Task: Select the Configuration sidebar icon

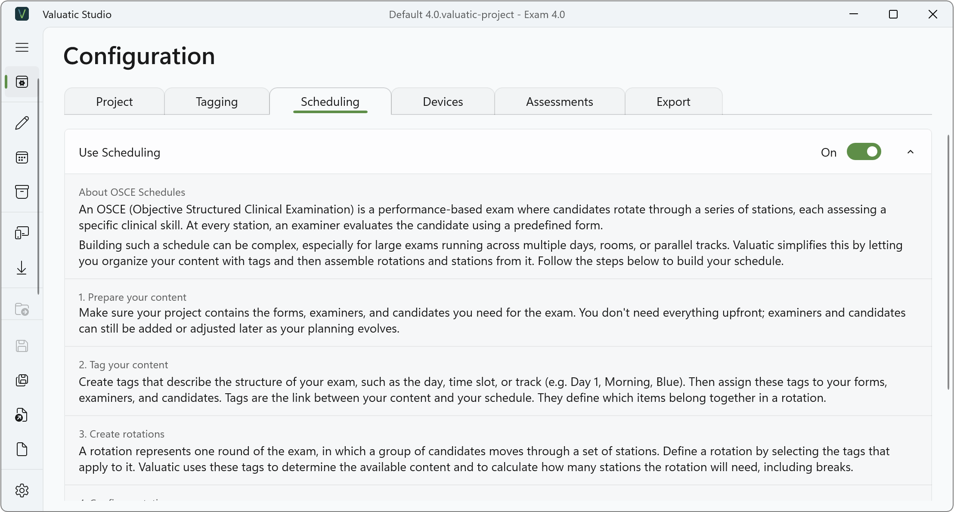Action: pyautogui.click(x=22, y=82)
